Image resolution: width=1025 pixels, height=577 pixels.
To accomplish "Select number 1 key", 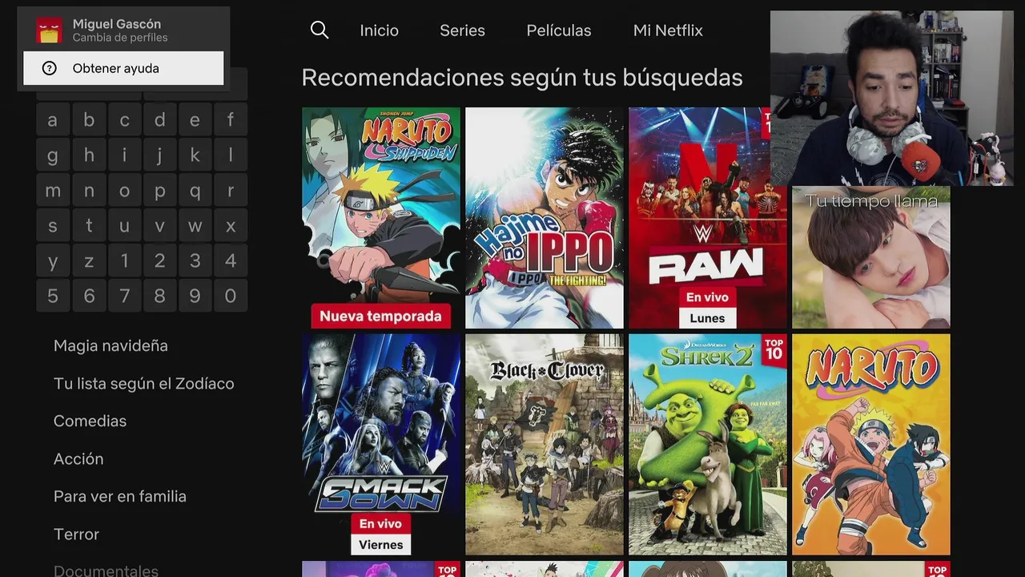I will coord(124,261).
